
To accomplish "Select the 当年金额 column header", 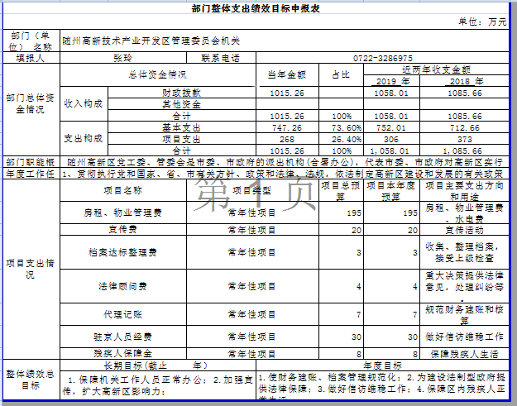I will click(287, 74).
